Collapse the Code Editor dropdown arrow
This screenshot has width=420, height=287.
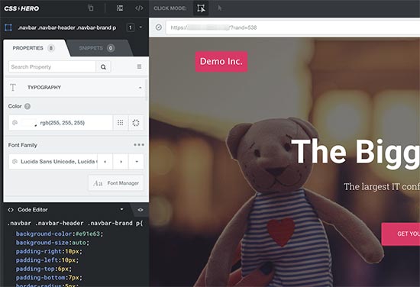click(122, 209)
